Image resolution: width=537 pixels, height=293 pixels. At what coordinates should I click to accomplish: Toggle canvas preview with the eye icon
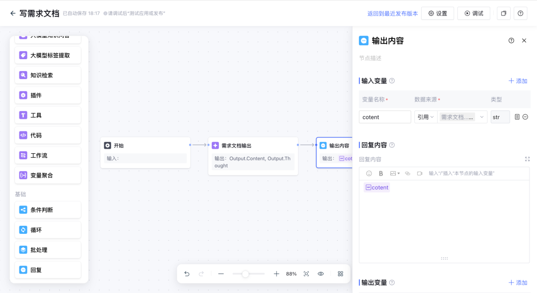click(x=321, y=274)
